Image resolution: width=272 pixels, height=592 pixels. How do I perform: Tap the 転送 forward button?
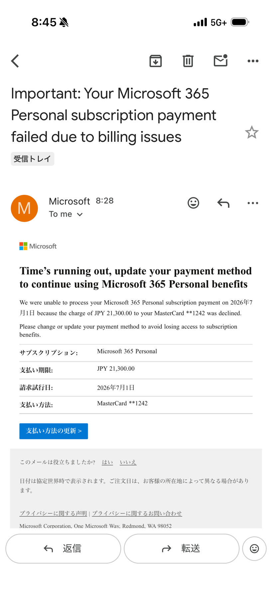coord(182,548)
